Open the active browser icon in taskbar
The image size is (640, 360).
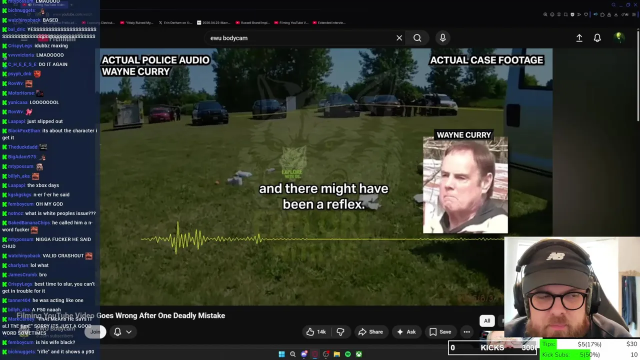315,354
